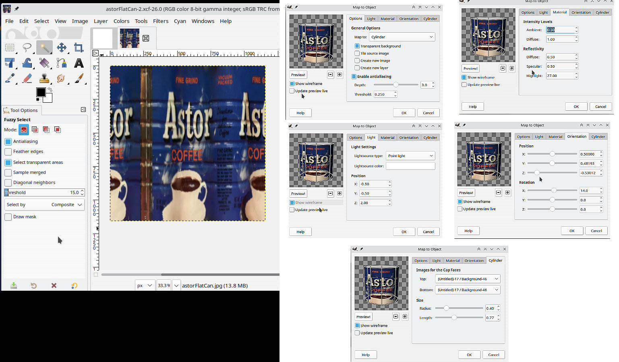Open the Windows menu
The height and width of the screenshot is (362, 619).
pyautogui.click(x=203, y=21)
